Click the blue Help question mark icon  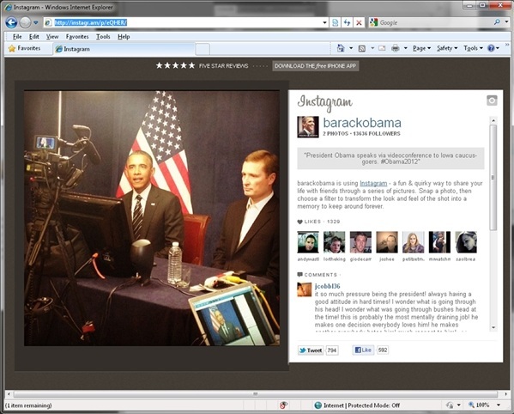(491, 48)
